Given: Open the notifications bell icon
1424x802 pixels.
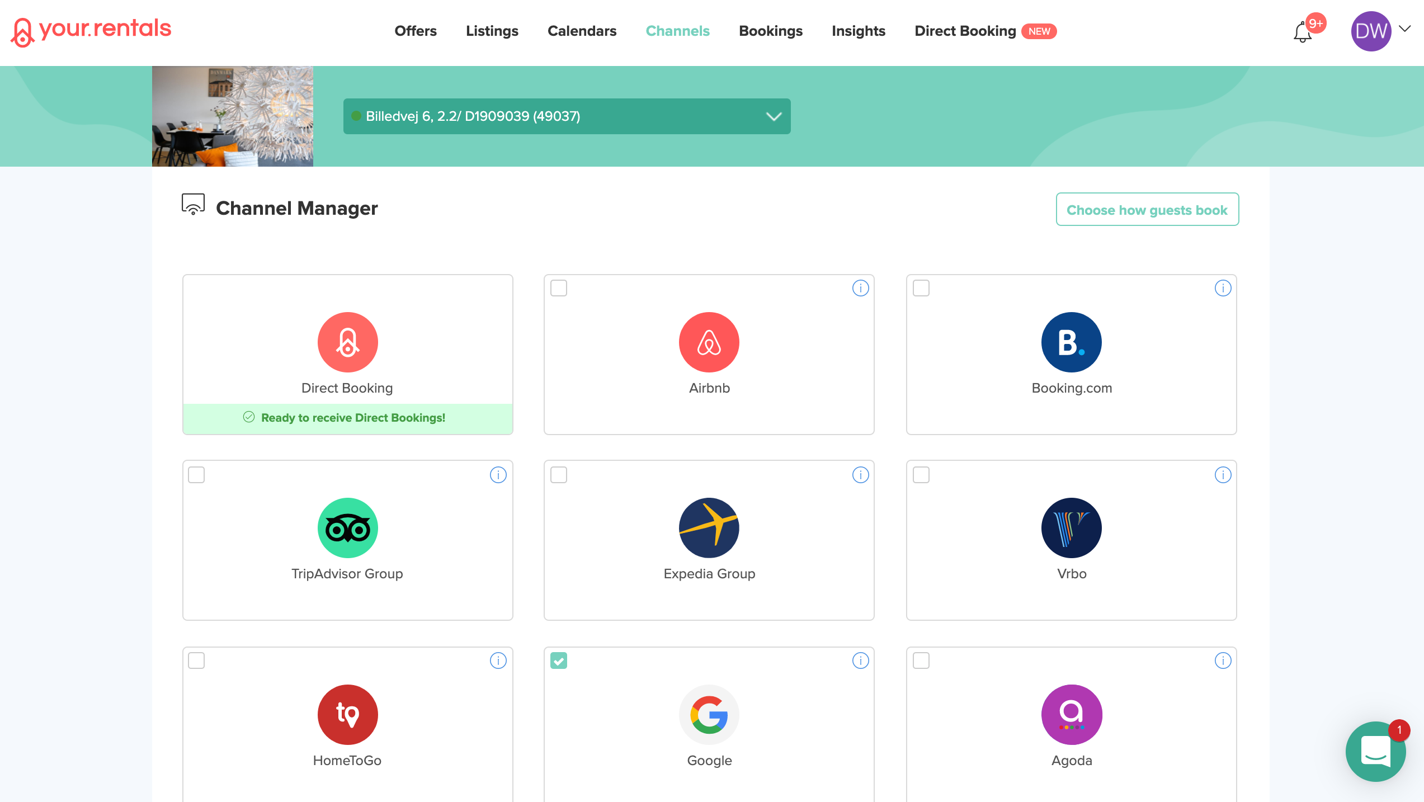Looking at the screenshot, I should pos(1303,32).
